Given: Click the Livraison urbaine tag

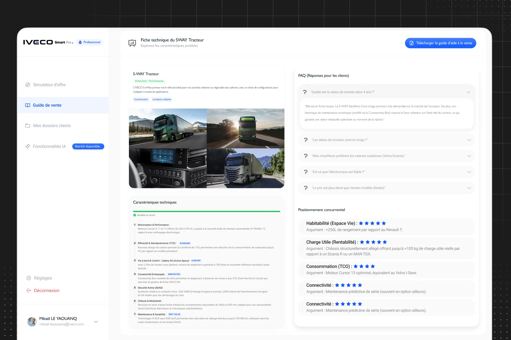Looking at the screenshot, I should pos(162,99).
